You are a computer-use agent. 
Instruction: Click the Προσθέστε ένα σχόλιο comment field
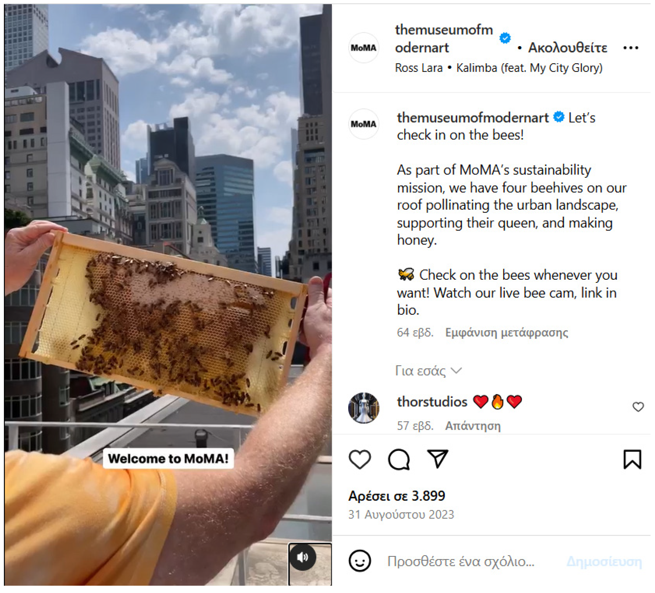(461, 561)
